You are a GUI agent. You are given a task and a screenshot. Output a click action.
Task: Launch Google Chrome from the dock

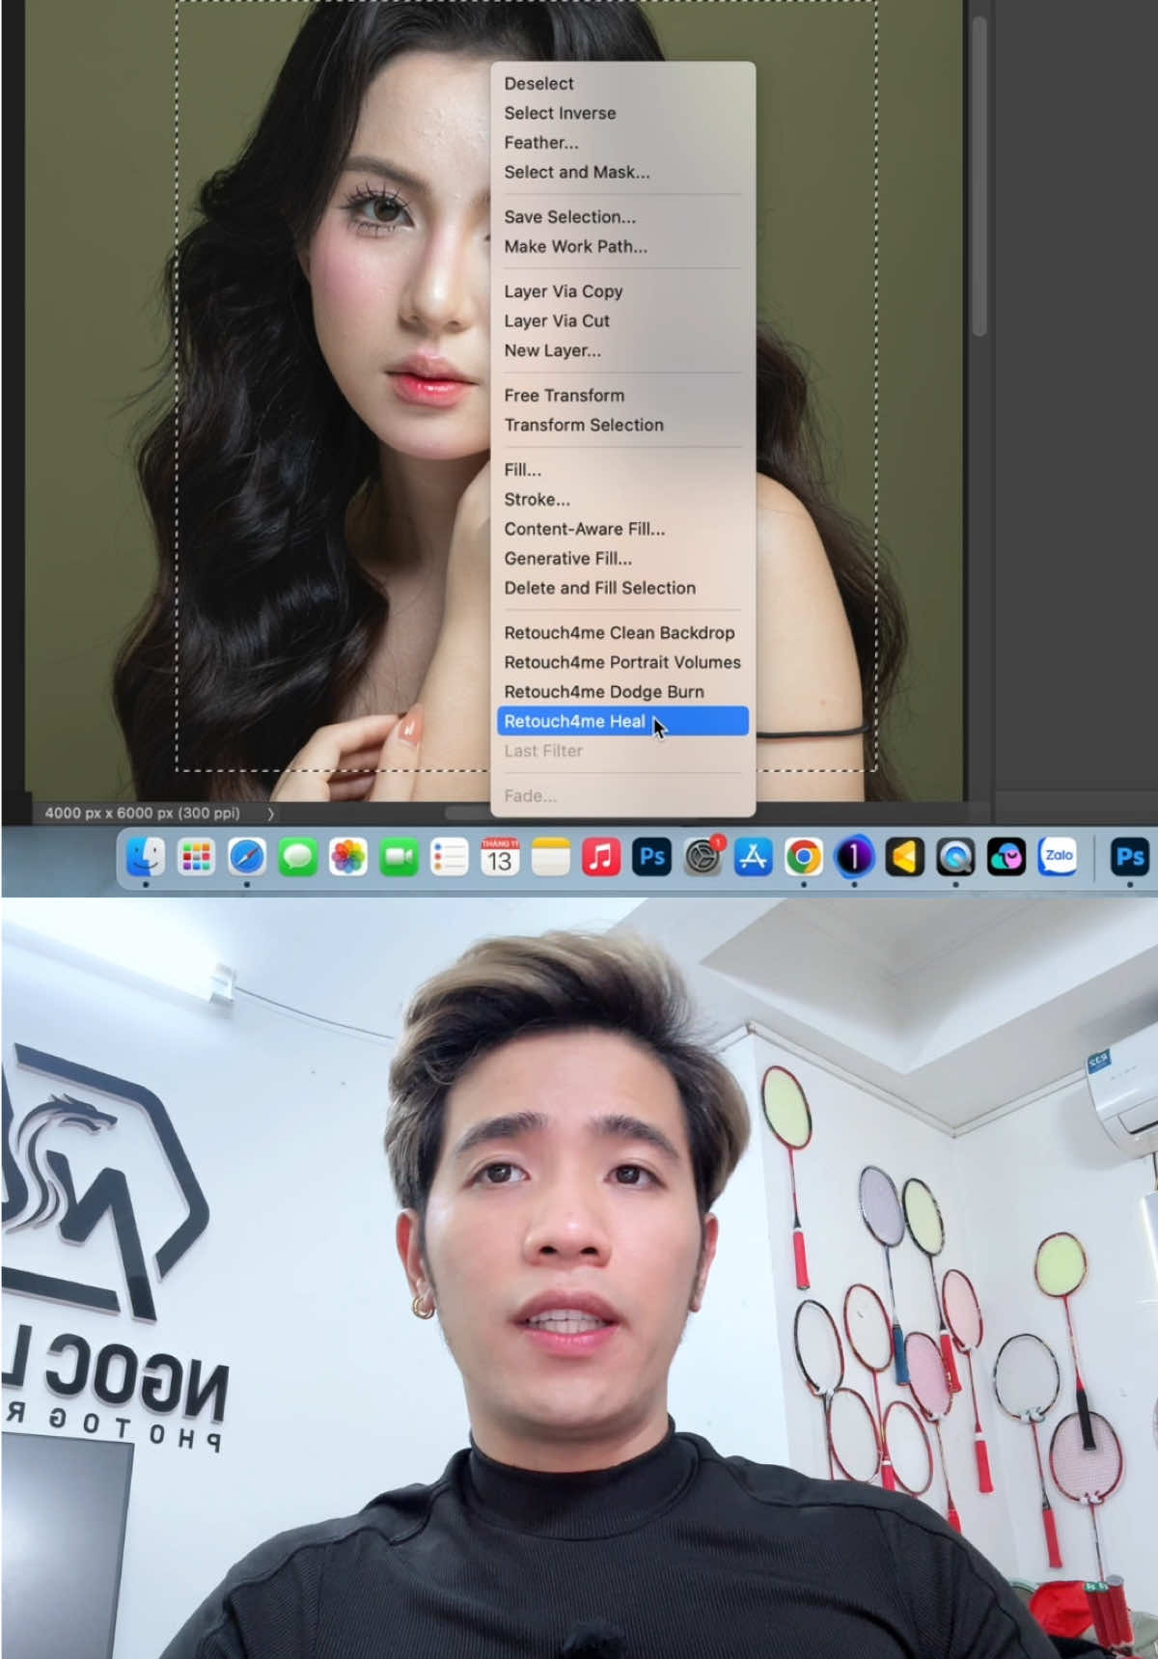(804, 857)
